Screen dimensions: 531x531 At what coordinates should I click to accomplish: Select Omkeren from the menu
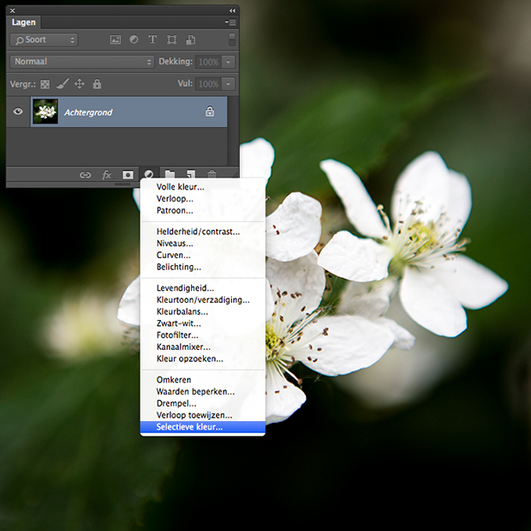[x=202, y=380]
